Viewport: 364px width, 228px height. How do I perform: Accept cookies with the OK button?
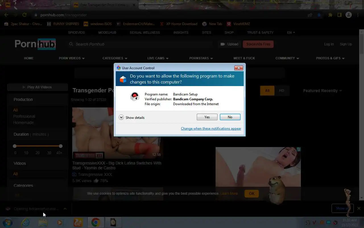click(252, 194)
